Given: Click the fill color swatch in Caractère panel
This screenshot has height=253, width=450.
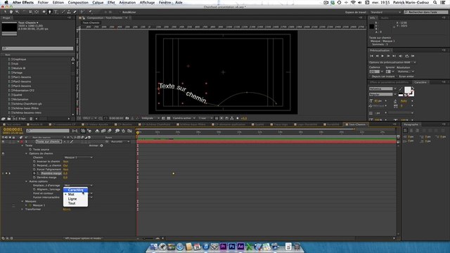Looking at the screenshot, I should [x=407, y=90].
